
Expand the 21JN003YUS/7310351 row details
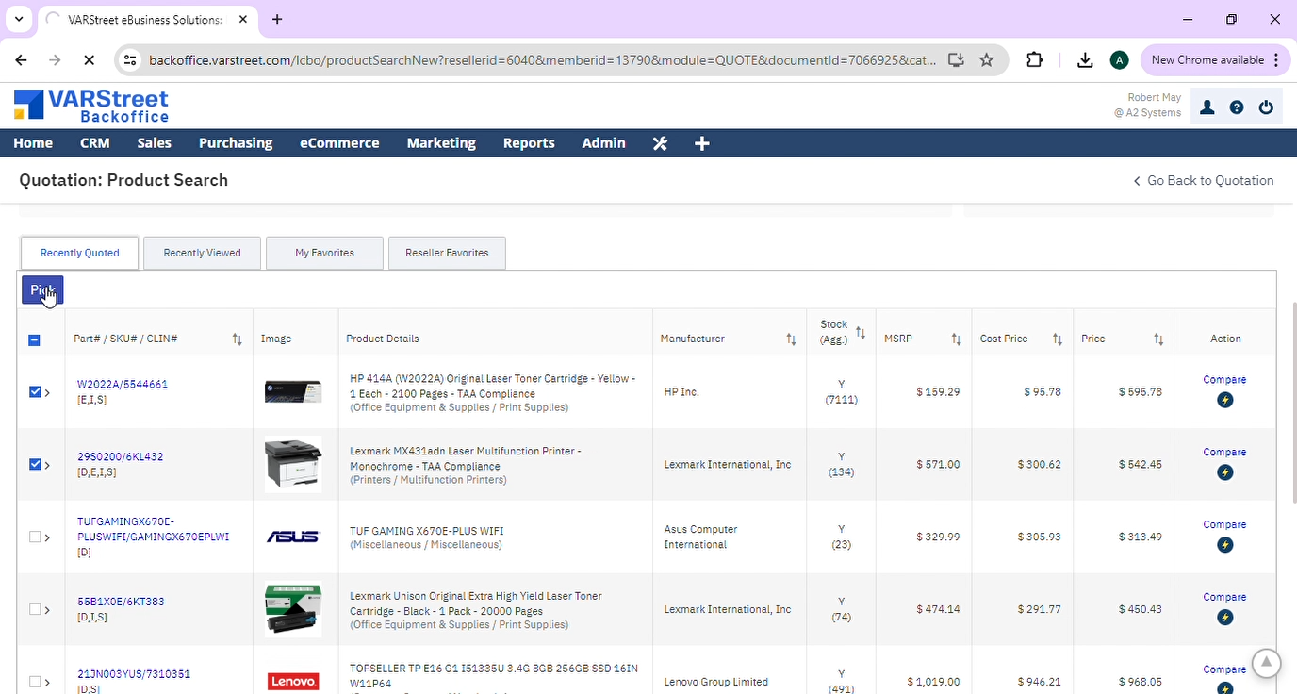point(47,683)
